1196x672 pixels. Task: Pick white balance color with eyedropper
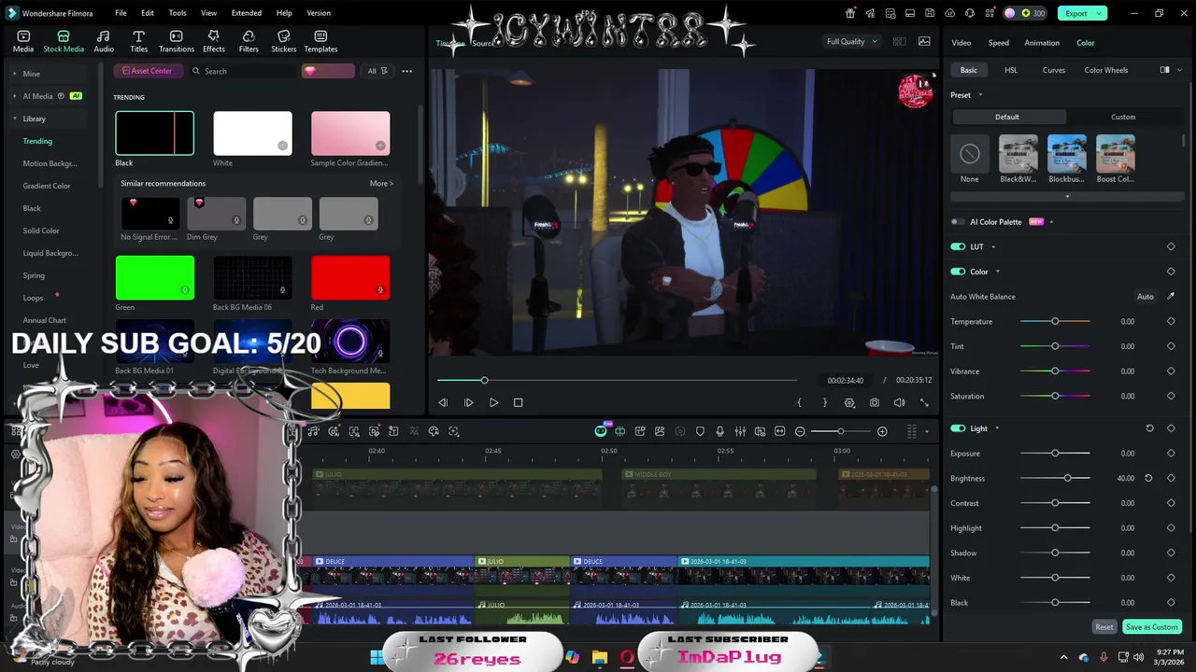coord(1171,297)
